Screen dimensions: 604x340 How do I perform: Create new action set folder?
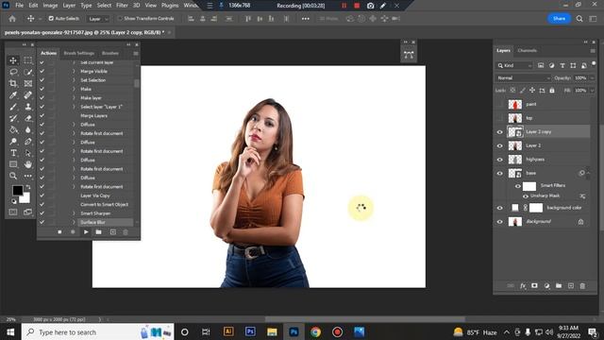click(98, 232)
